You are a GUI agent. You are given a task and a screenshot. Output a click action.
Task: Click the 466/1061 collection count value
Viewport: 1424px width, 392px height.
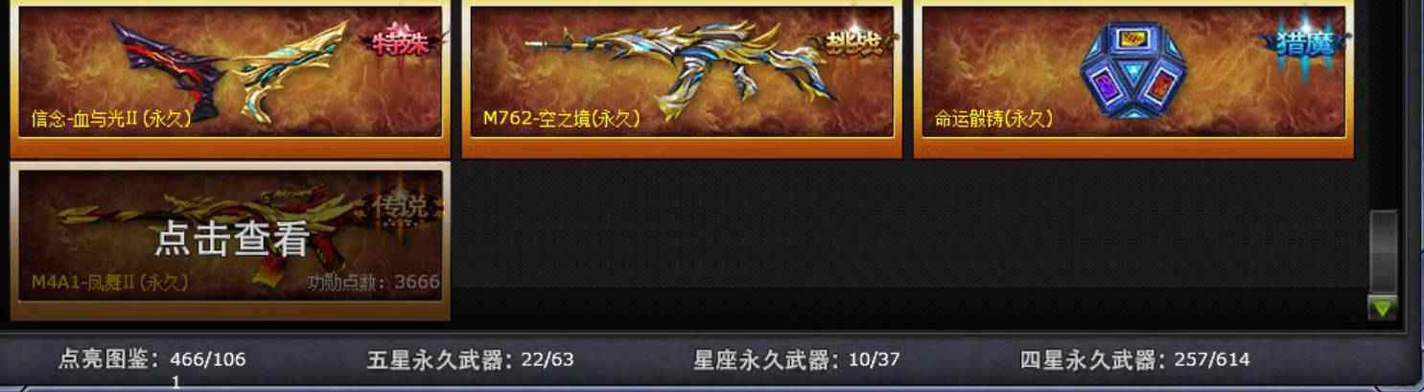(x=208, y=369)
